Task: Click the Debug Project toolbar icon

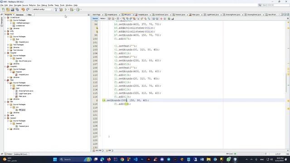Action: (72, 10)
